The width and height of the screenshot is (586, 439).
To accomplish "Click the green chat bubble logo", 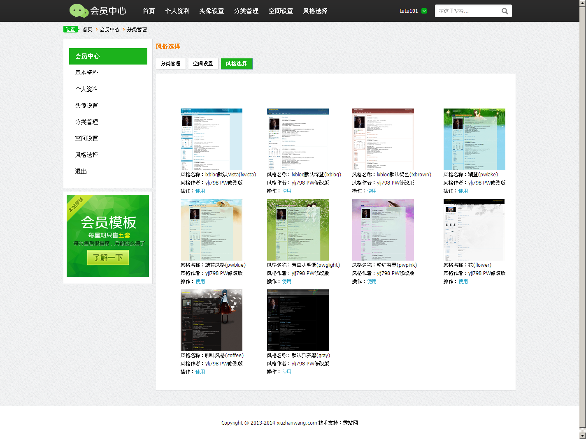I will pos(79,11).
